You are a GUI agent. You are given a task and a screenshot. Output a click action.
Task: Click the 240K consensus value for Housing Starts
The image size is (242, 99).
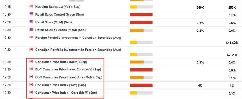click(200, 8)
